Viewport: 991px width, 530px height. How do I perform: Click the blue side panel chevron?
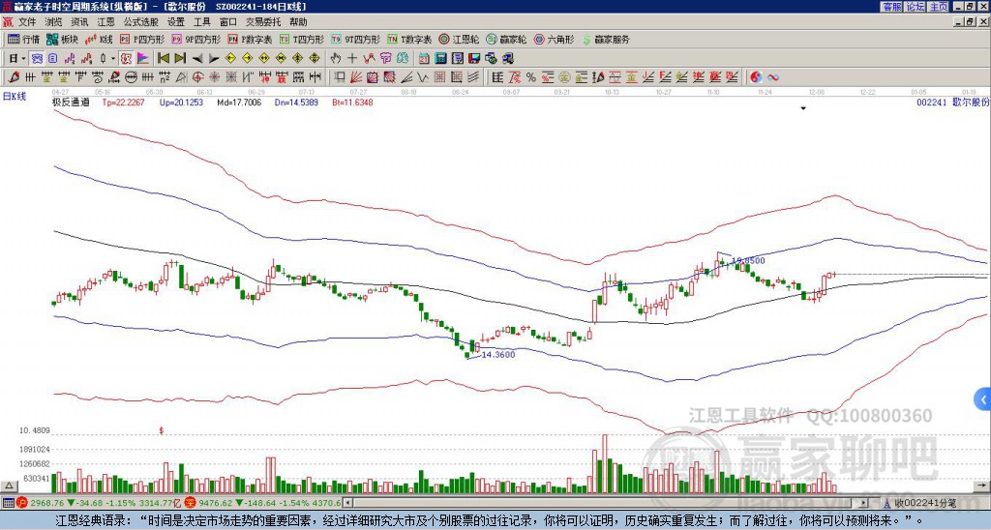983,399
